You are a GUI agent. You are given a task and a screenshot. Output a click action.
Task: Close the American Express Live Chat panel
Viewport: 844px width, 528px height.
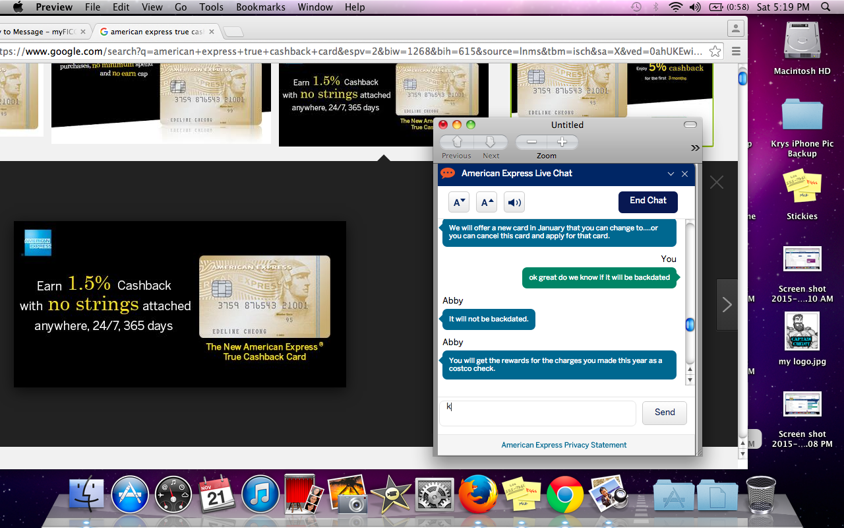pos(684,174)
